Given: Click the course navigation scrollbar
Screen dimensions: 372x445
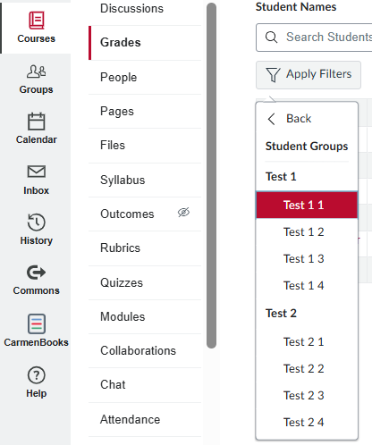Looking at the screenshot, I should click(x=211, y=176).
